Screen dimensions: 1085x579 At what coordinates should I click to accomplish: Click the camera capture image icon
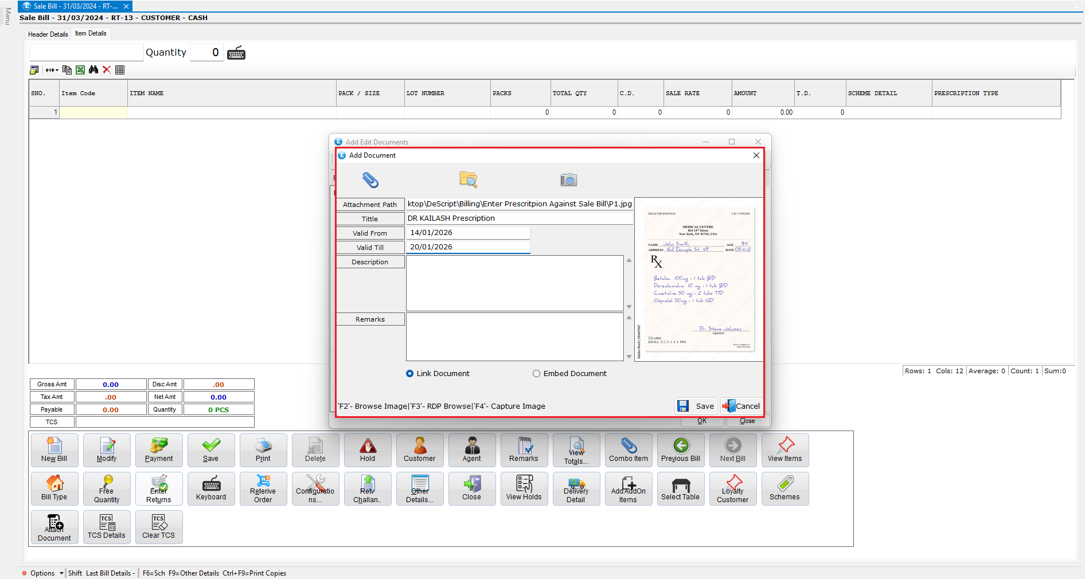tap(568, 180)
